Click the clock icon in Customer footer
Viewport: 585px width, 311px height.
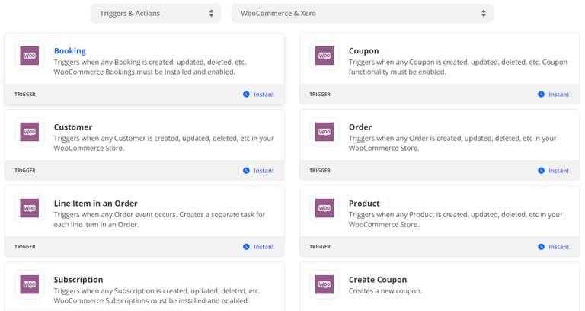pyautogui.click(x=246, y=170)
